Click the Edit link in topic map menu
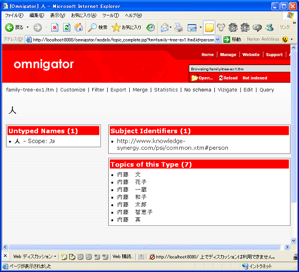Image resolution: width=299 pixels, height=272 pixels. [x=248, y=90]
